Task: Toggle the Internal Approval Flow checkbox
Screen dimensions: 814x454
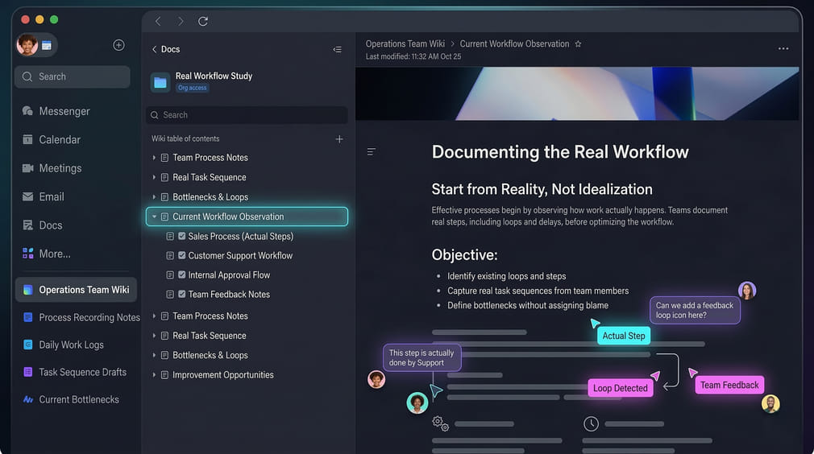Action: point(181,275)
